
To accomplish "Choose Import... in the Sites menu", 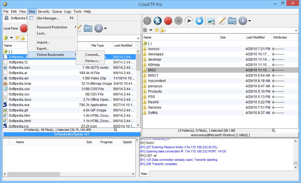I will click(53, 42).
